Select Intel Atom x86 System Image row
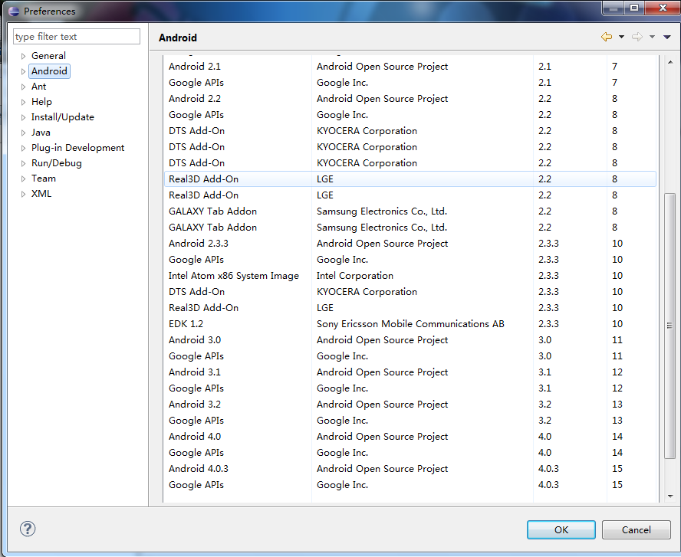Viewport: 681px width, 557px height. tap(410, 276)
